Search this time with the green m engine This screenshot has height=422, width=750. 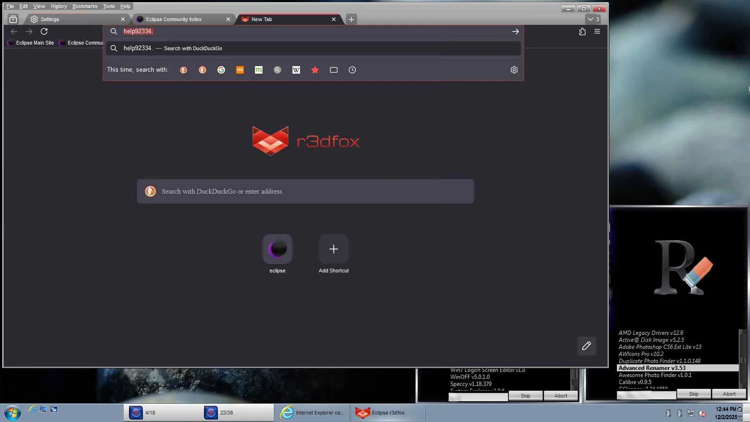(x=259, y=70)
